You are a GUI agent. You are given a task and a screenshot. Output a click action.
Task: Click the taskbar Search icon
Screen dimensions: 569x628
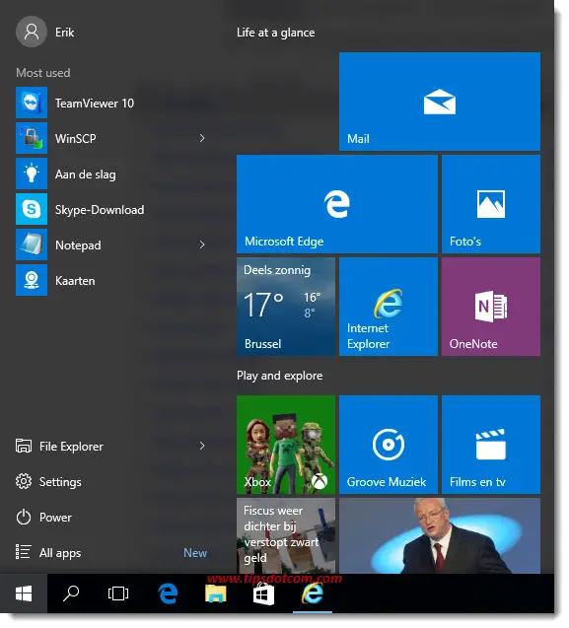point(71,593)
